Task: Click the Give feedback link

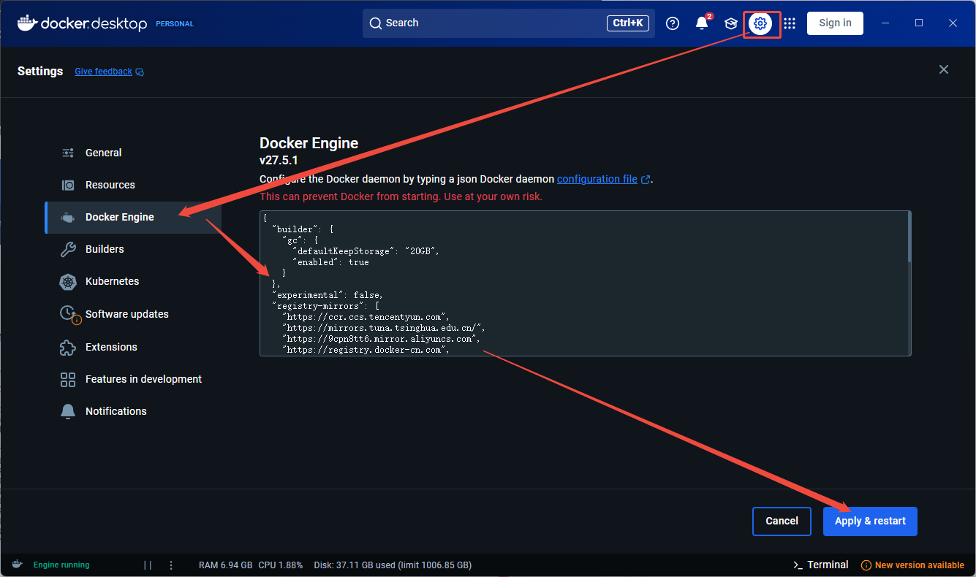Action: coord(109,72)
